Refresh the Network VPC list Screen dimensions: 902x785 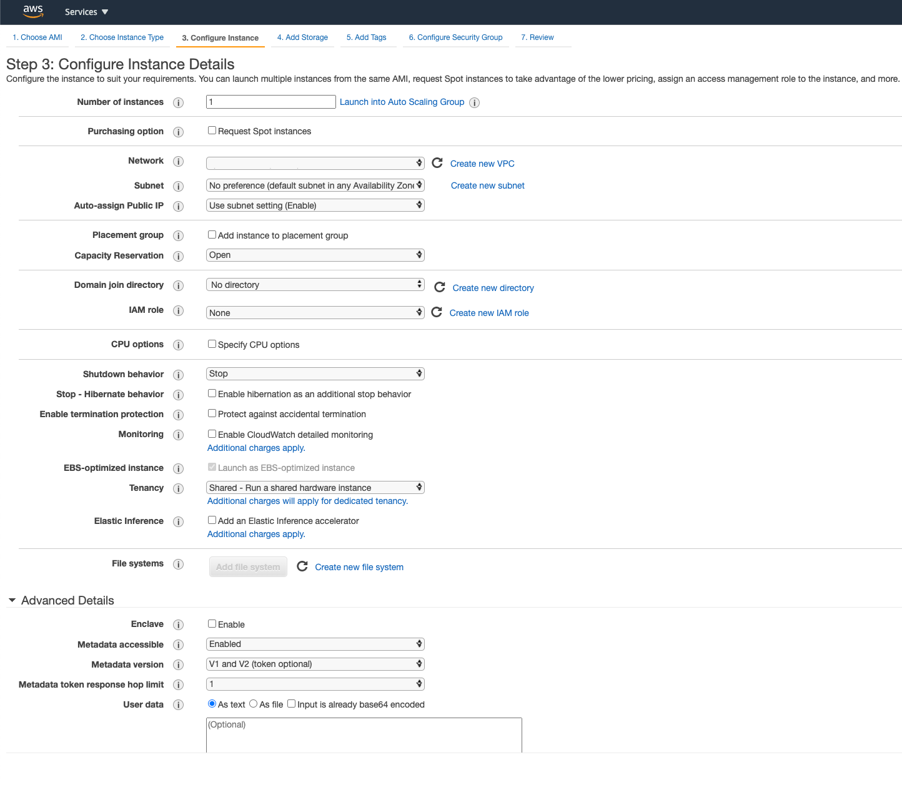click(437, 162)
